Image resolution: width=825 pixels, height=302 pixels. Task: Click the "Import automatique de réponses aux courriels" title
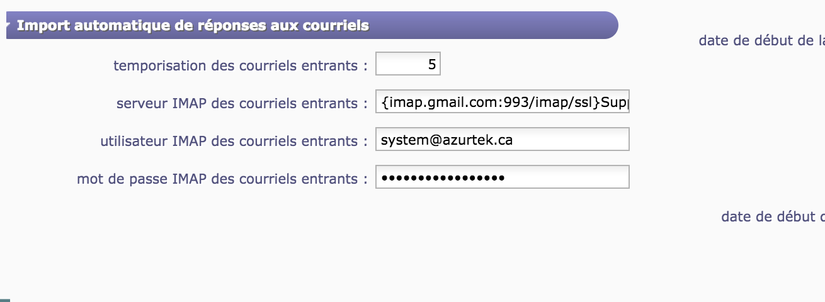click(x=192, y=26)
